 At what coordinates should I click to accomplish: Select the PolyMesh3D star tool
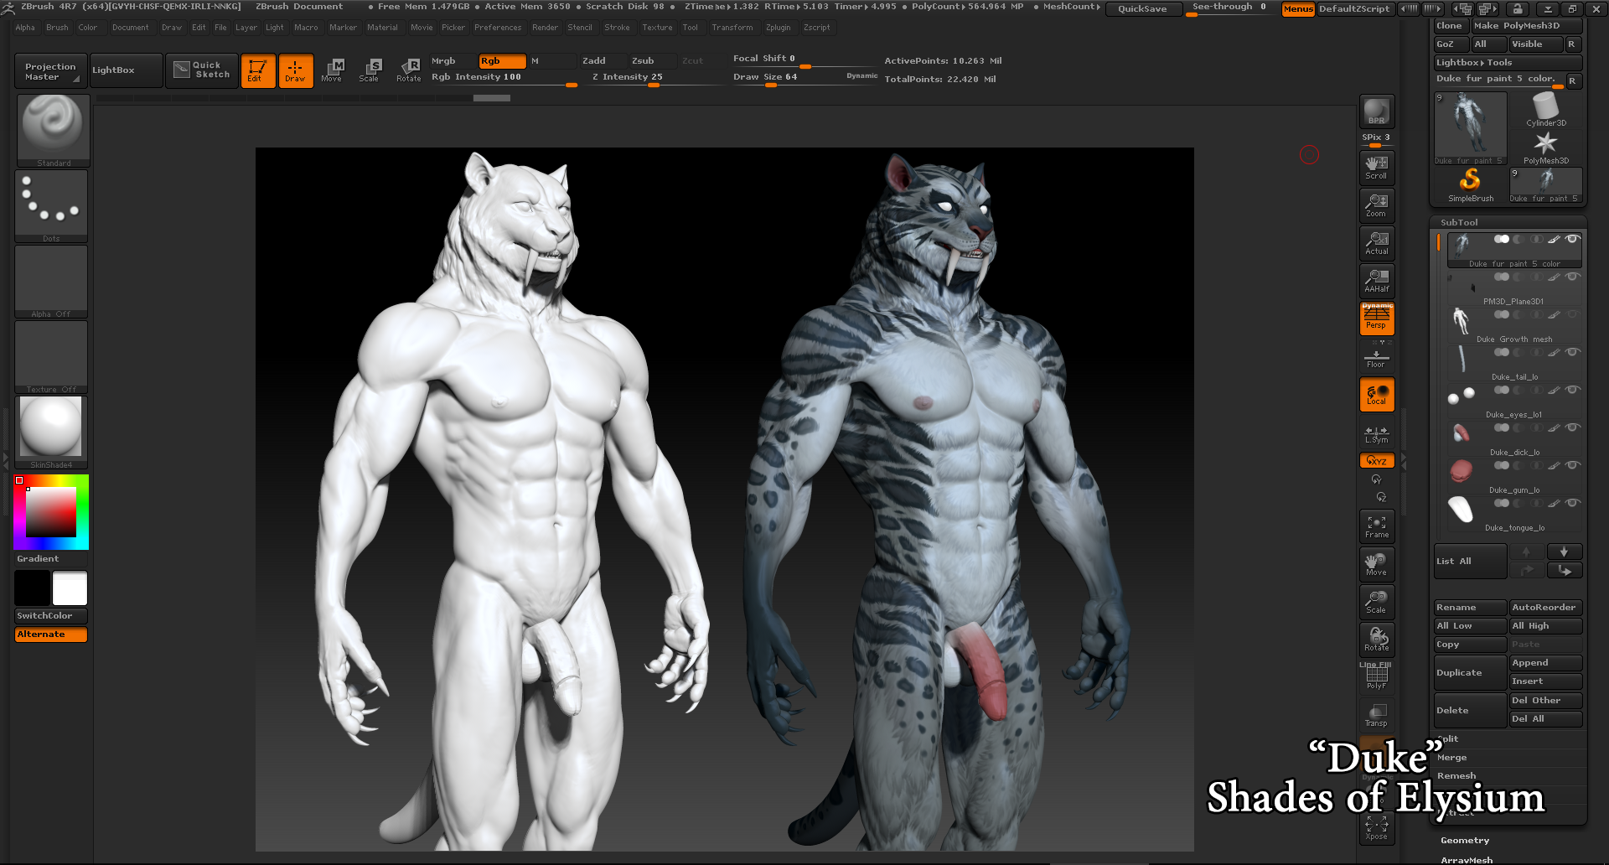tap(1546, 148)
